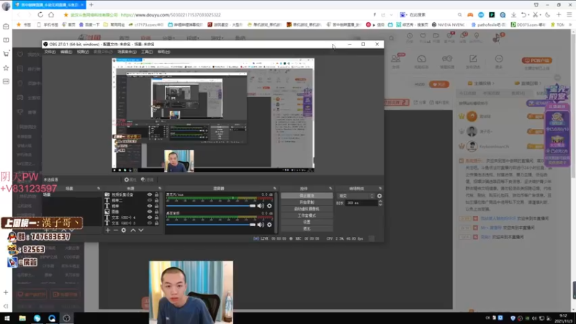The width and height of the screenshot is (576, 324).
Task: Open the OBS 场景集合 menu
Action: point(127,52)
